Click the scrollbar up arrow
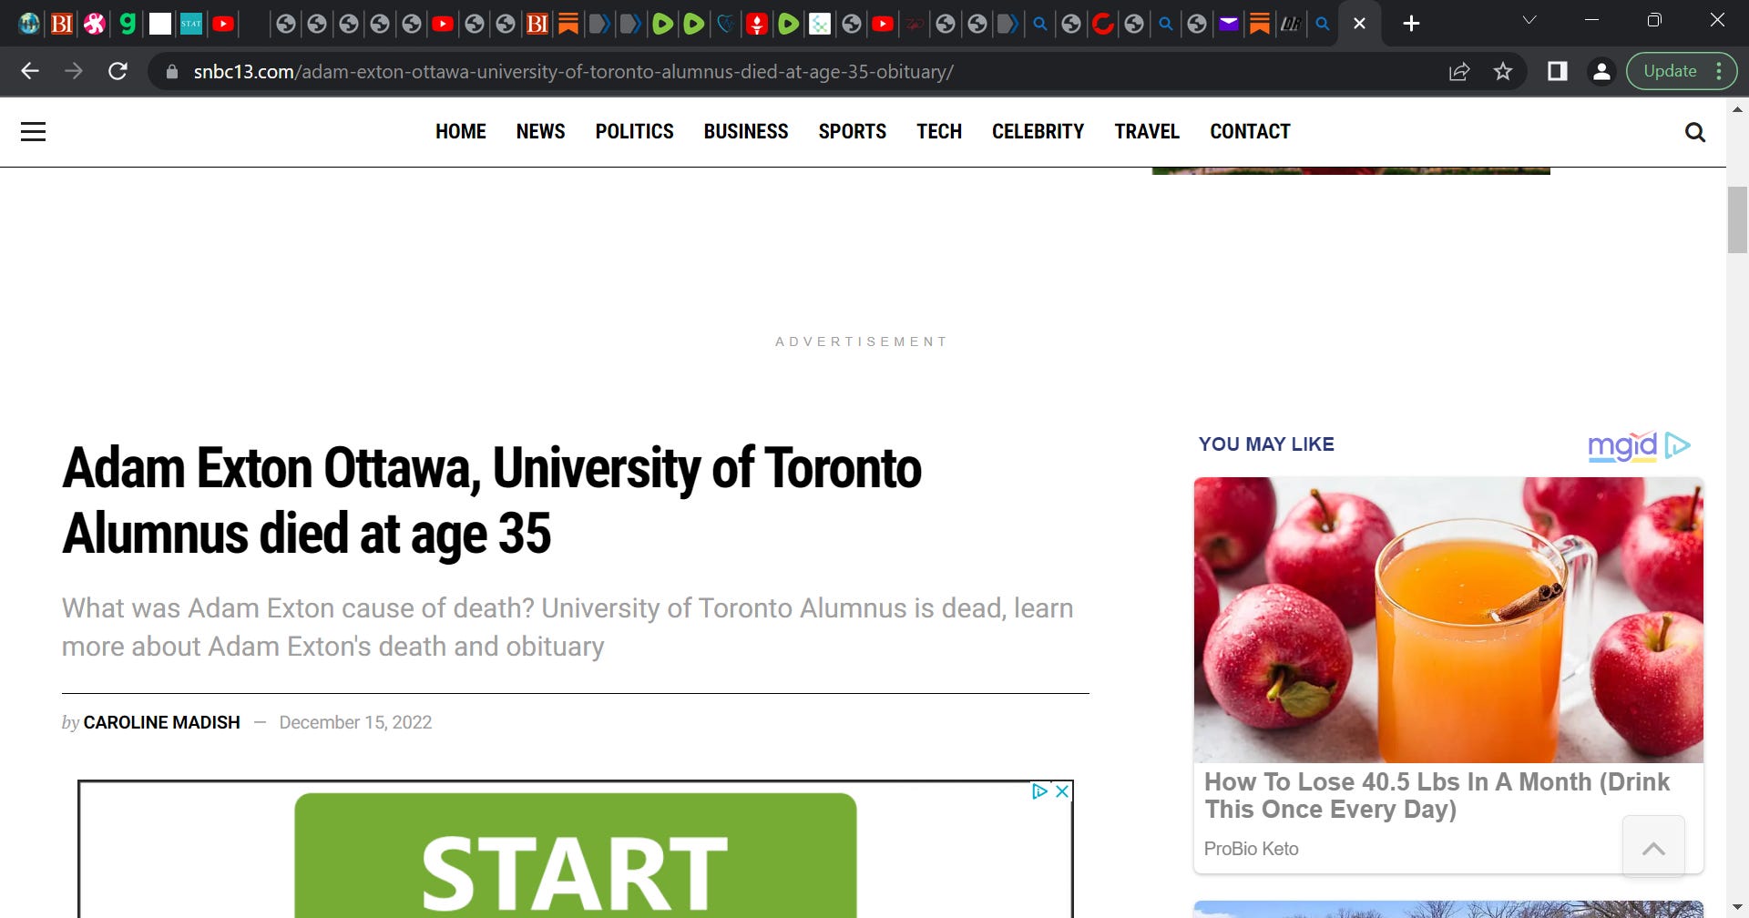The image size is (1749, 918). tap(1737, 109)
